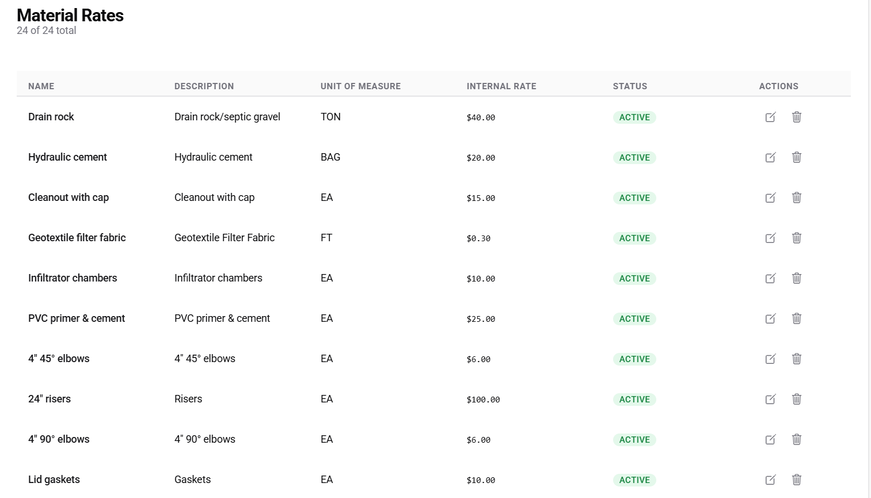Delete the Hydraulic cement row

[797, 157]
